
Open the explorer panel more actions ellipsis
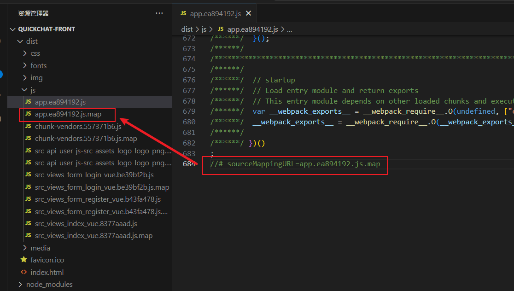[159, 13]
